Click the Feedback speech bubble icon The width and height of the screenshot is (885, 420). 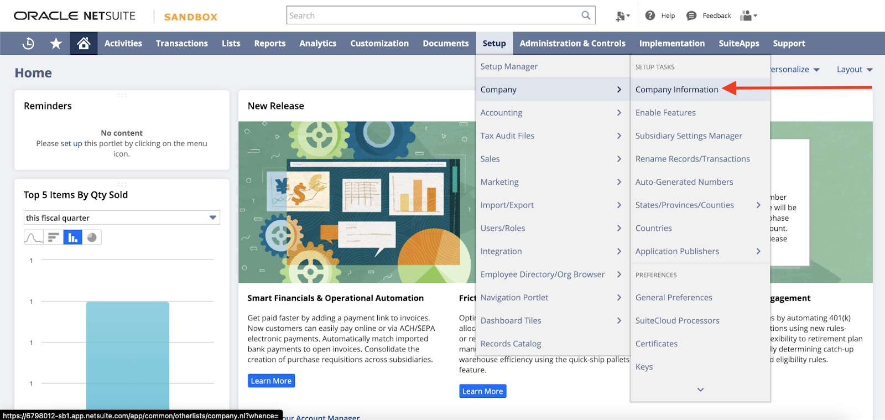coord(691,15)
